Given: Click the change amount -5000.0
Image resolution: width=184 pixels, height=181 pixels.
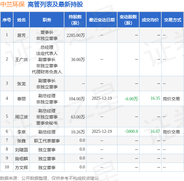Looking at the screenshot, I should [x=131, y=131].
